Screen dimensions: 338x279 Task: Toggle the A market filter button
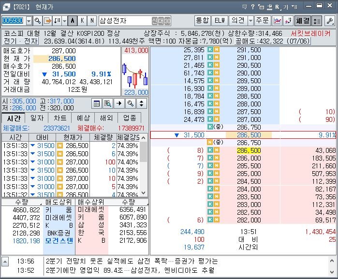coord(73,21)
